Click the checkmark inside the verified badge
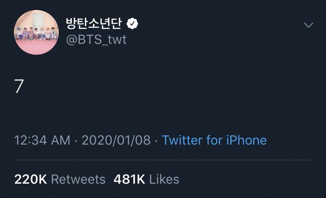 click(132, 23)
